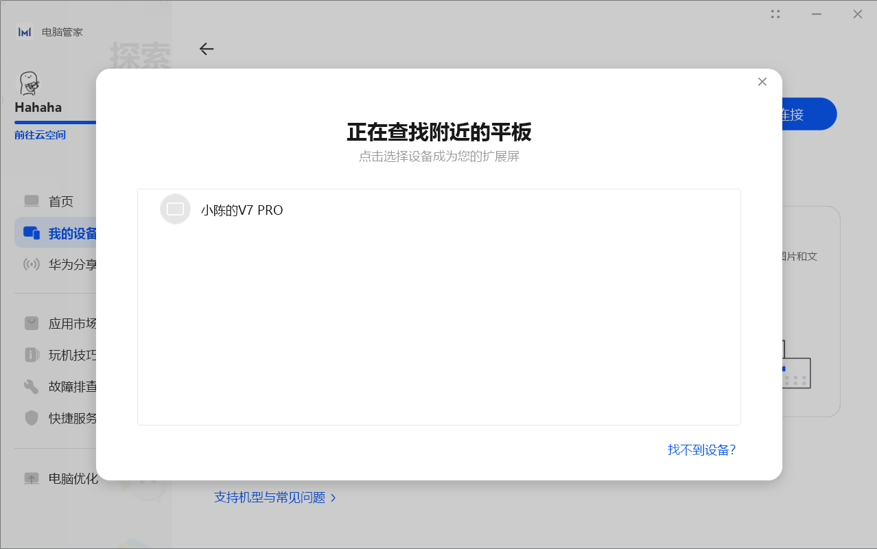
Task: Click the 故障排查 wrench icon
Action: point(32,387)
